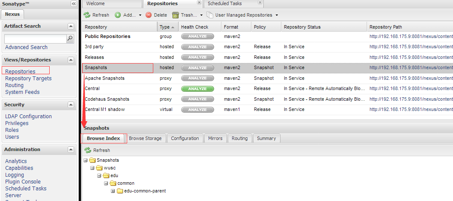Screen dimensions: 453x201
Task: Open the Browse Index tab
Action: 104,138
